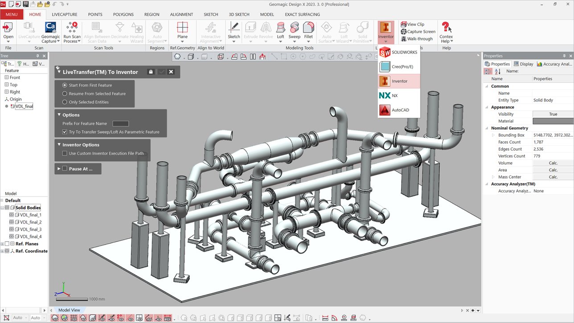This screenshot has height=323, width=574.
Task: Click the Sweep tool icon
Action: click(x=294, y=29)
